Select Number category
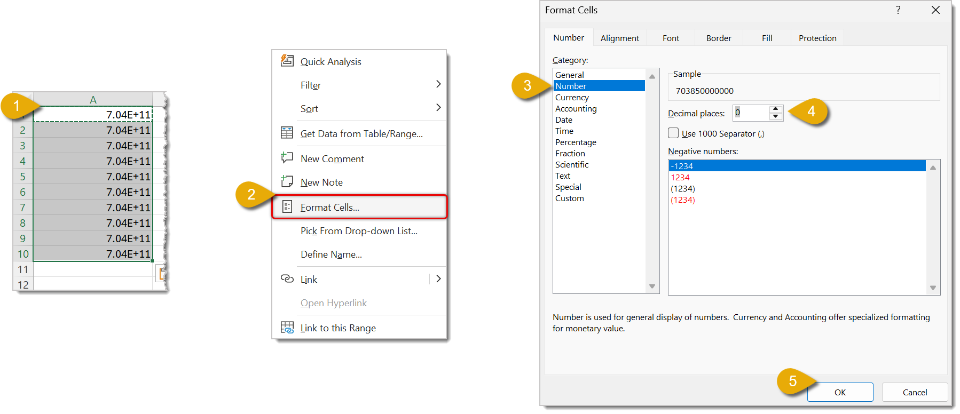 (599, 86)
